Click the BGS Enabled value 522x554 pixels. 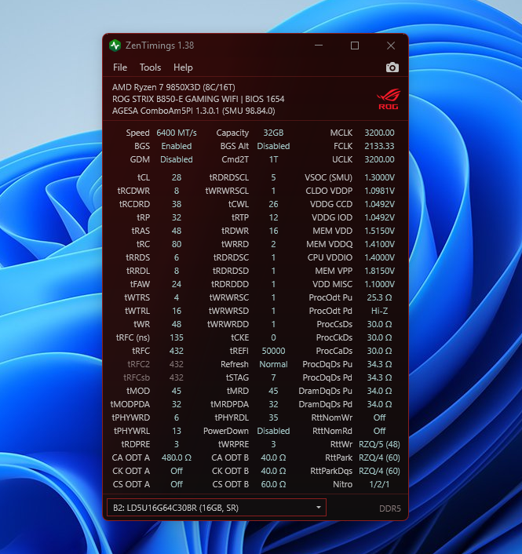coord(177,146)
